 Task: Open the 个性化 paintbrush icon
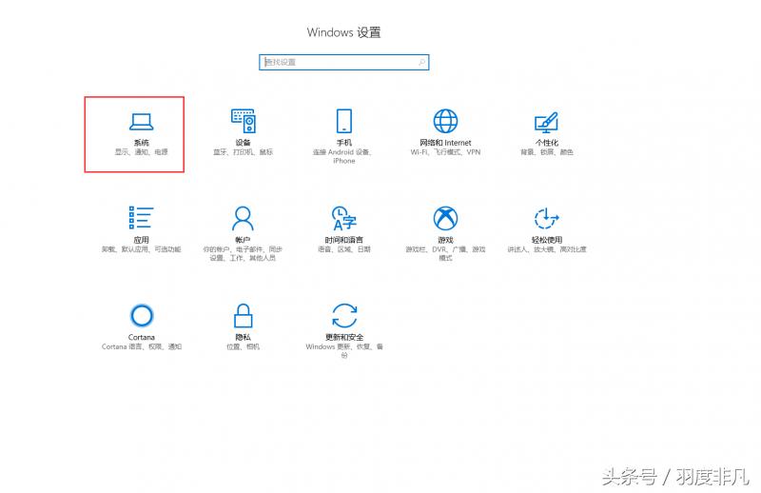pyautogui.click(x=546, y=123)
